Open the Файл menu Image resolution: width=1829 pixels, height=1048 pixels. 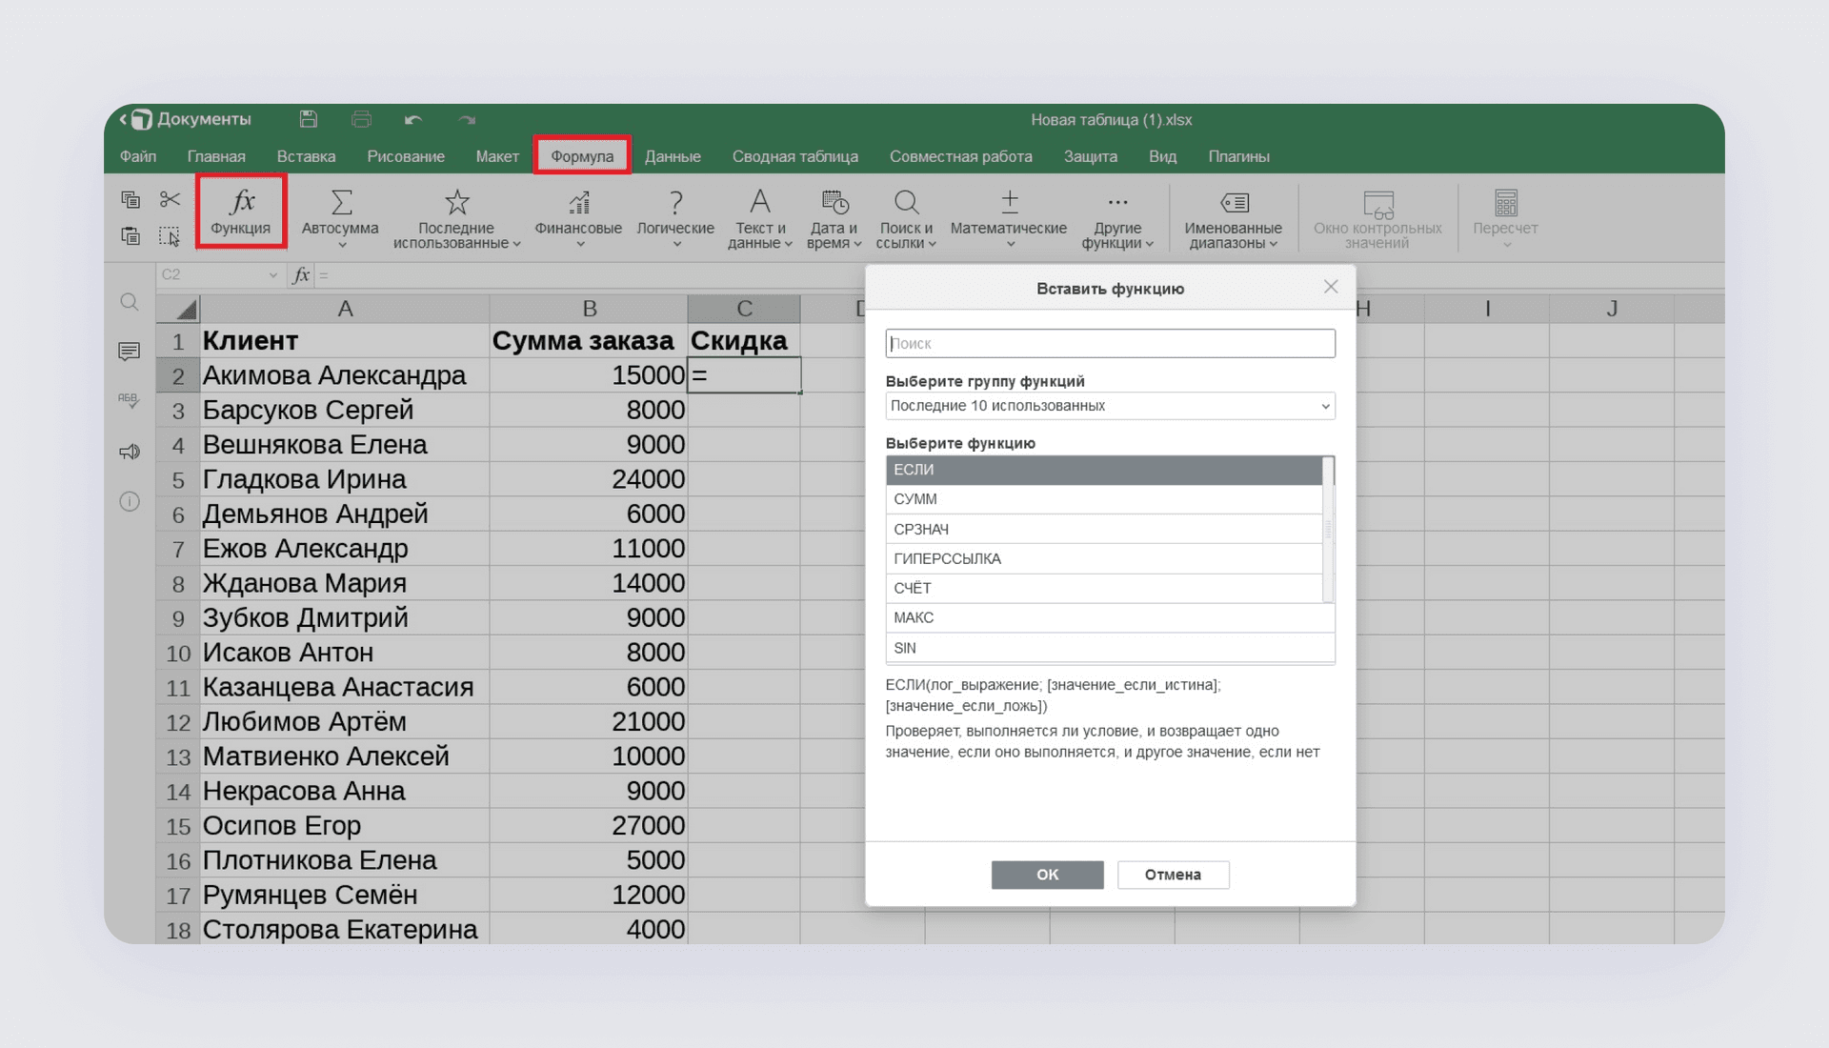pyautogui.click(x=138, y=156)
